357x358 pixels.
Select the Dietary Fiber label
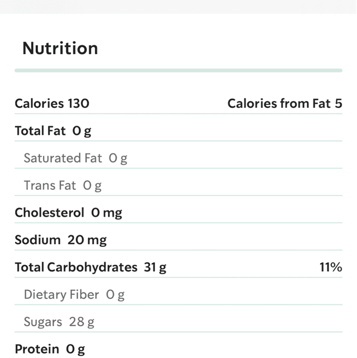coord(61,295)
